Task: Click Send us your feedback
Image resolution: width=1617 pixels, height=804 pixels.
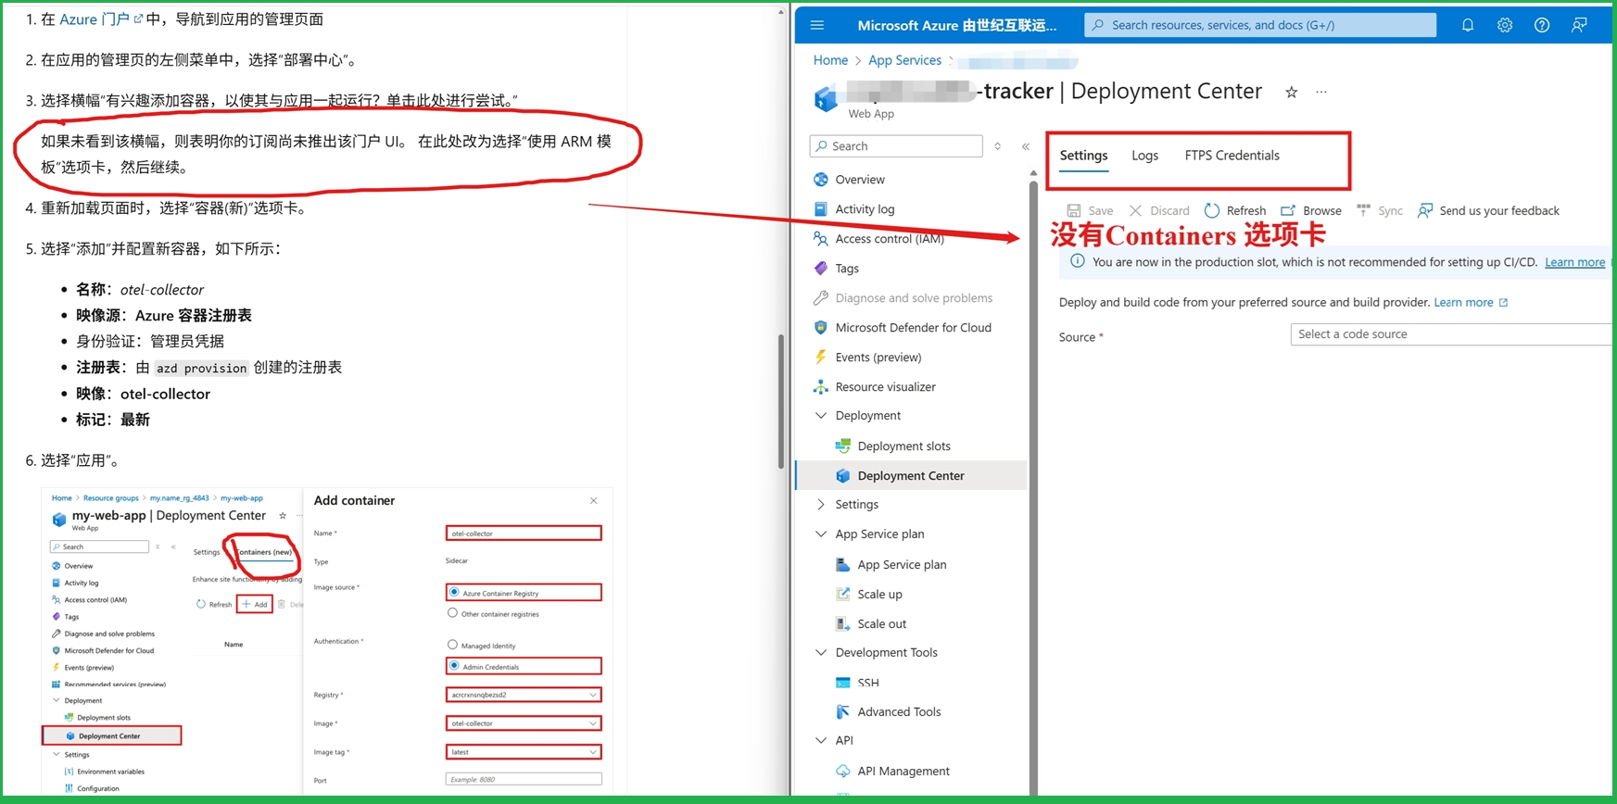Action: pos(1488,211)
